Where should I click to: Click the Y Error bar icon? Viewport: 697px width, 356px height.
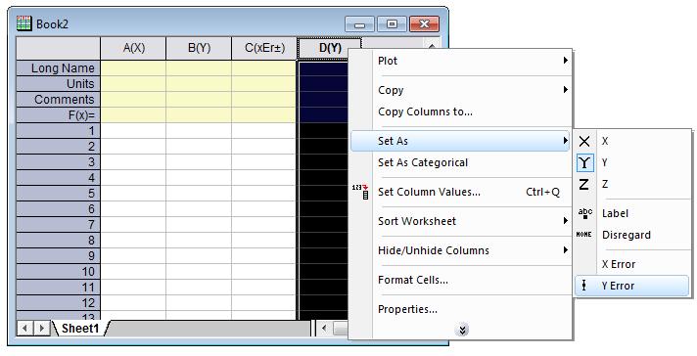pyautogui.click(x=583, y=286)
